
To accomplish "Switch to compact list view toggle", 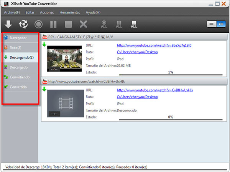I will (212, 24).
